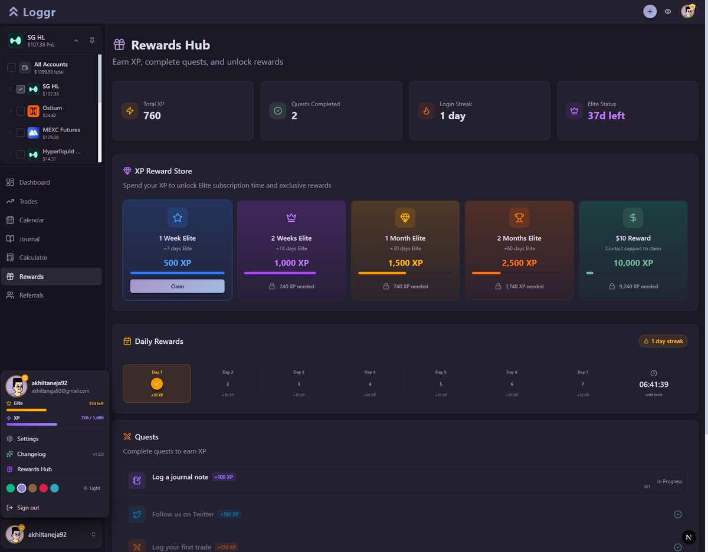Click the MEXC Futures logo icon
708x552 pixels.
tap(34, 133)
